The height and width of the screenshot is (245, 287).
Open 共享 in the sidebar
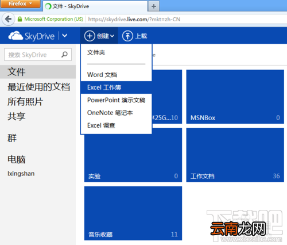click(17, 116)
